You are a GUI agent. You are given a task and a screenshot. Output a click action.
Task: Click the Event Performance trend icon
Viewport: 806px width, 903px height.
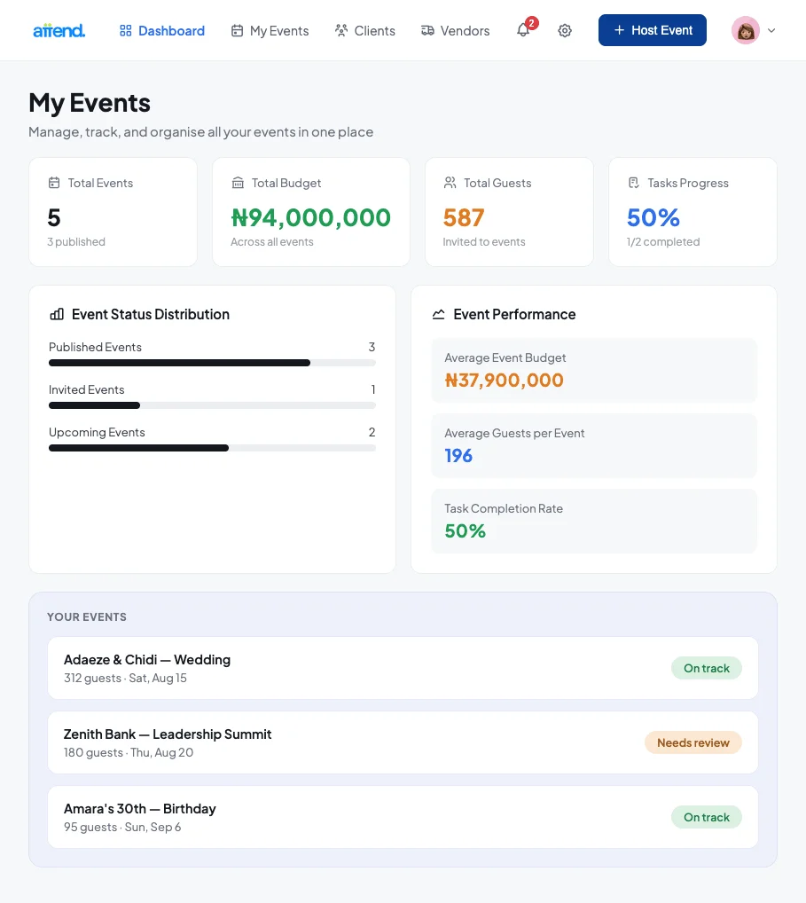pyautogui.click(x=439, y=314)
